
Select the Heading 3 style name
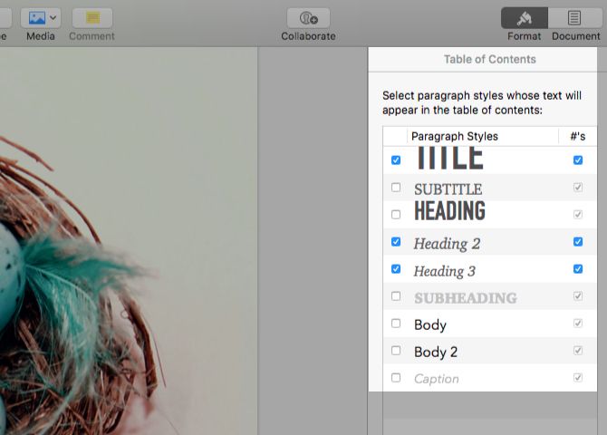point(445,271)
